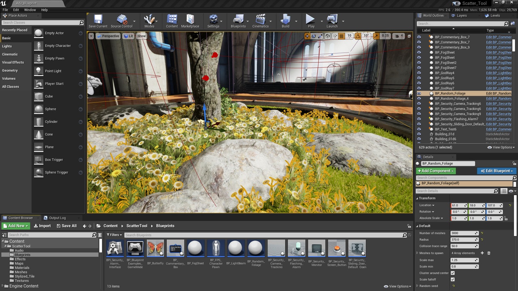518x291 pixels.
Task: Toggle Scale falloff checkbox
Action: click(452, 279)
